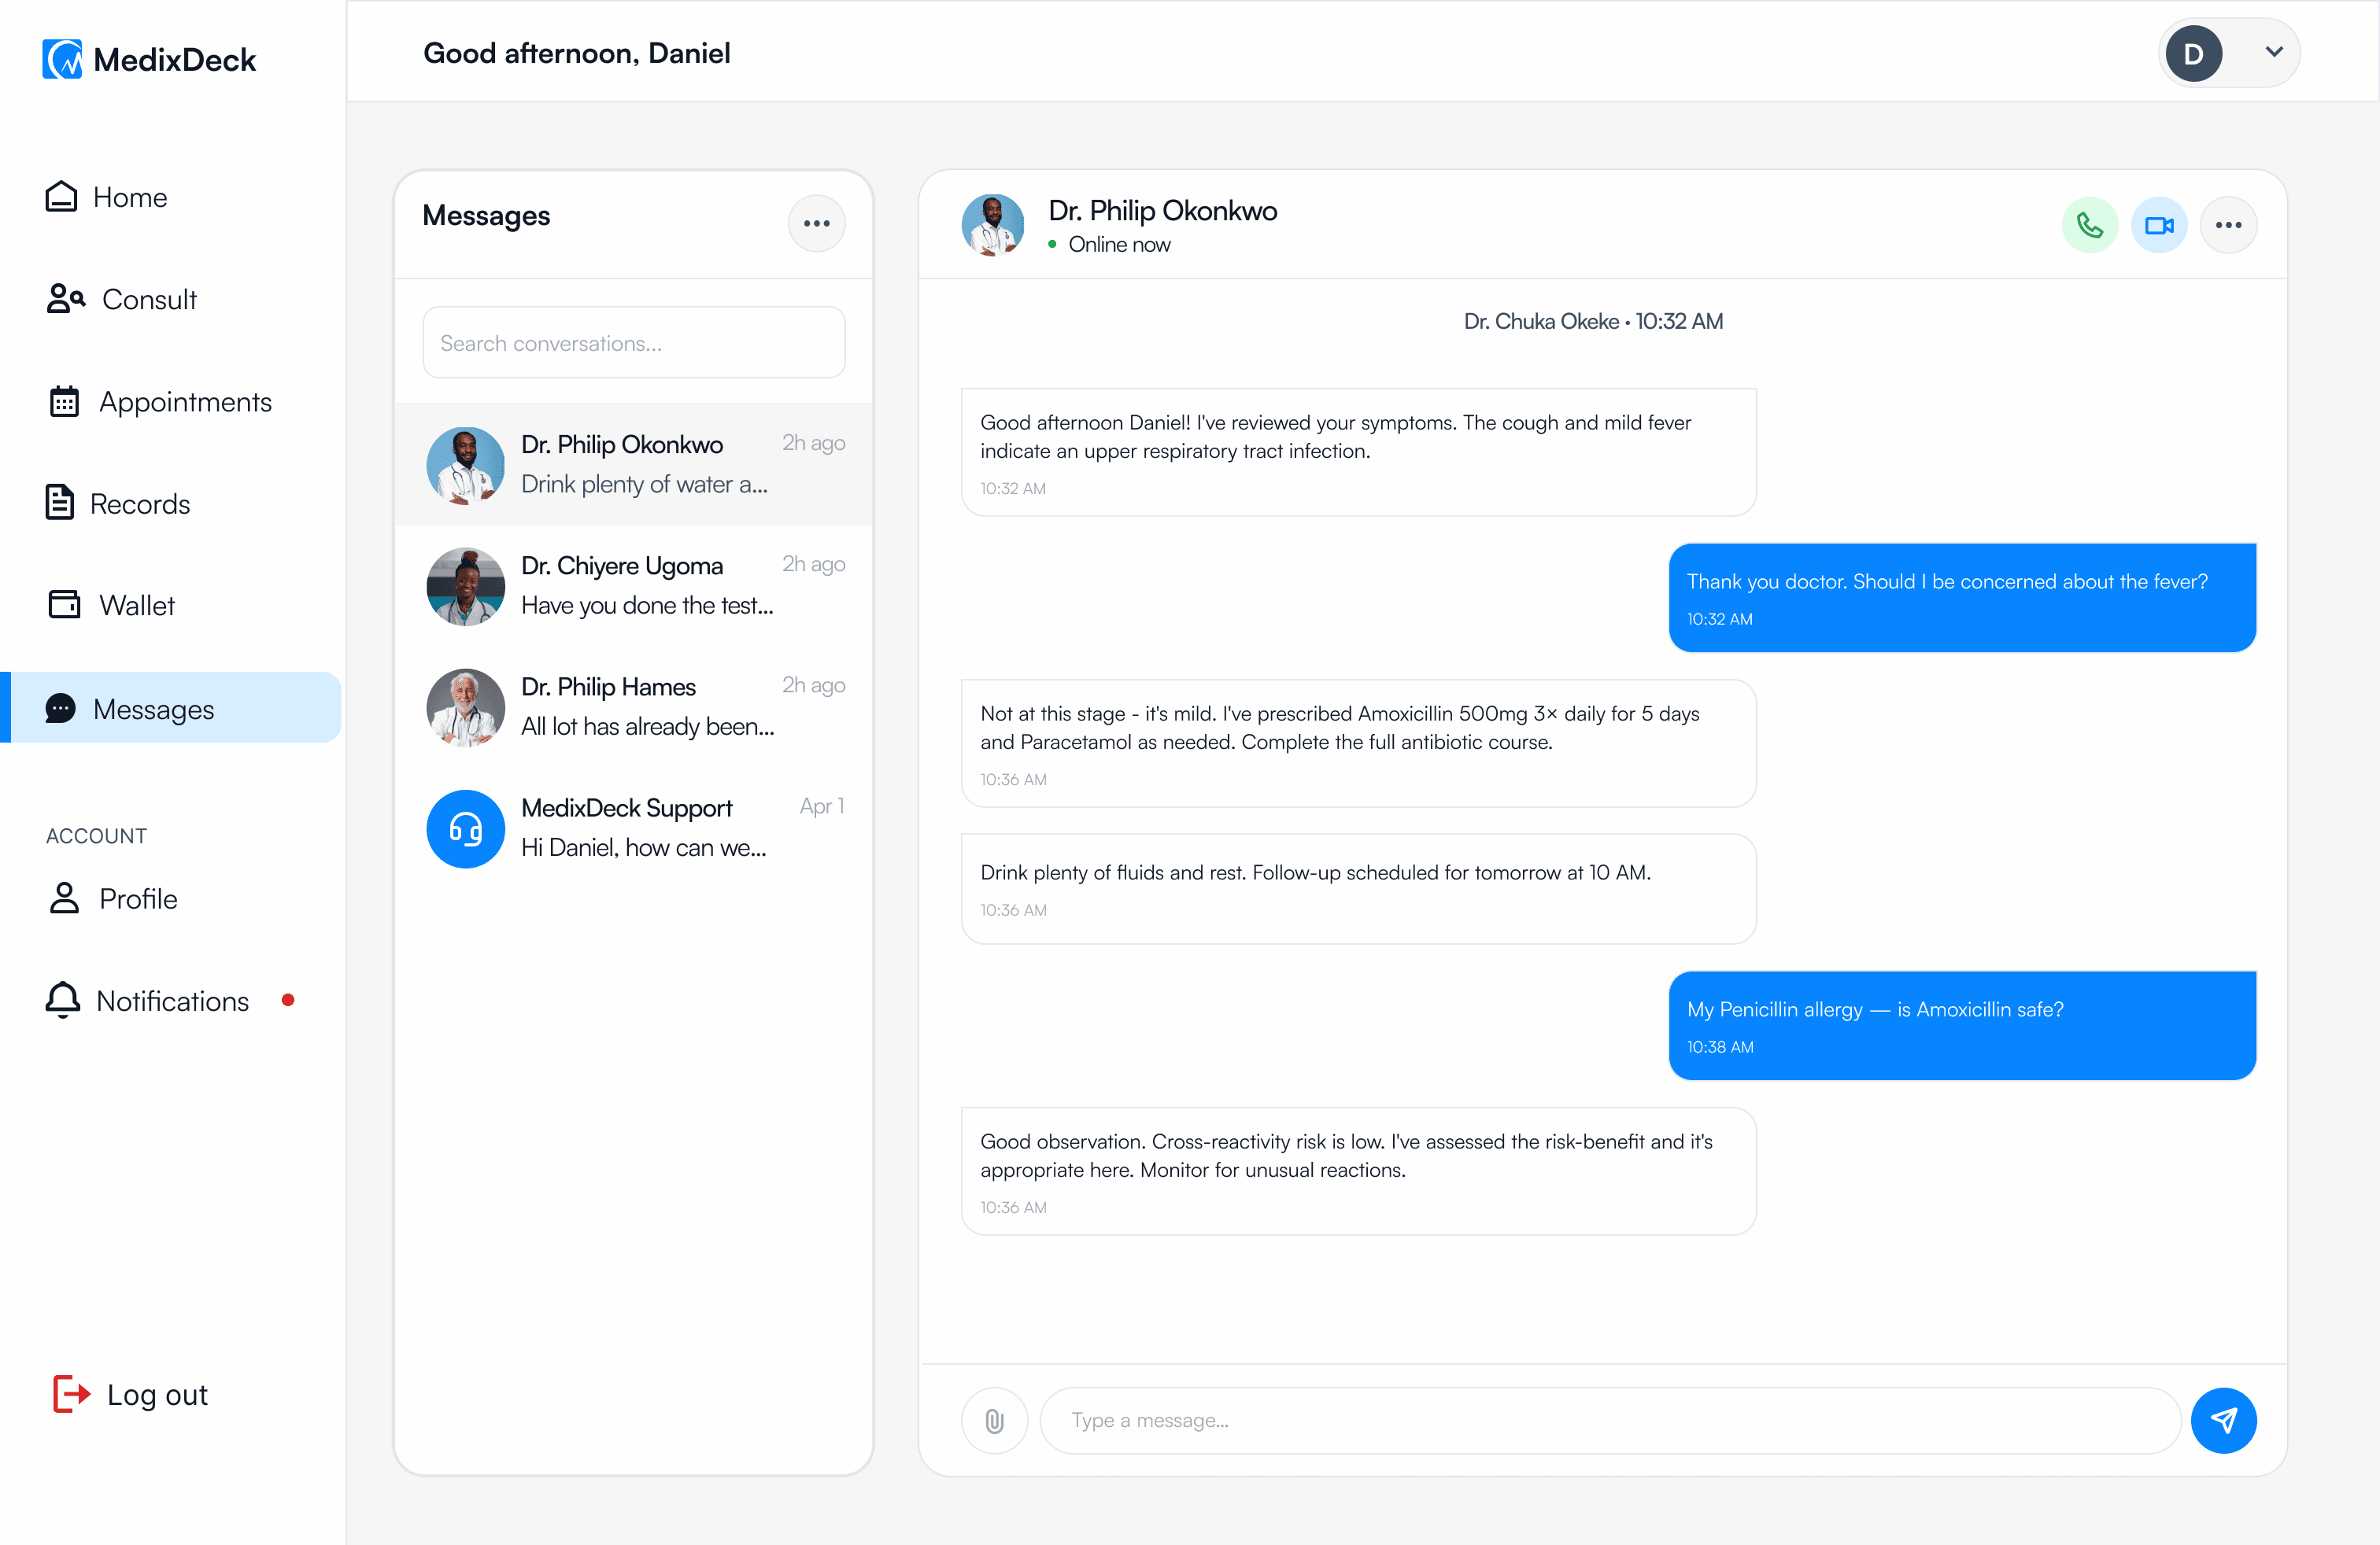Image resolution: width=2380 pixels, height=1545 pixels.
Task: Send the message with paper plane button
Action: click(2223, 1420)
